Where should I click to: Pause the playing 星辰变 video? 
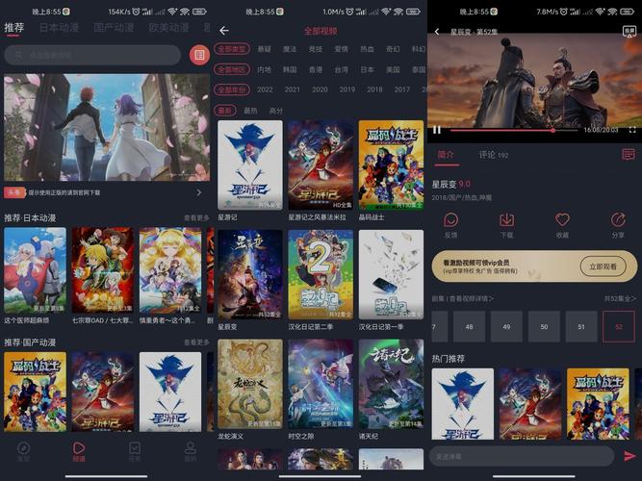coord(436,129)
